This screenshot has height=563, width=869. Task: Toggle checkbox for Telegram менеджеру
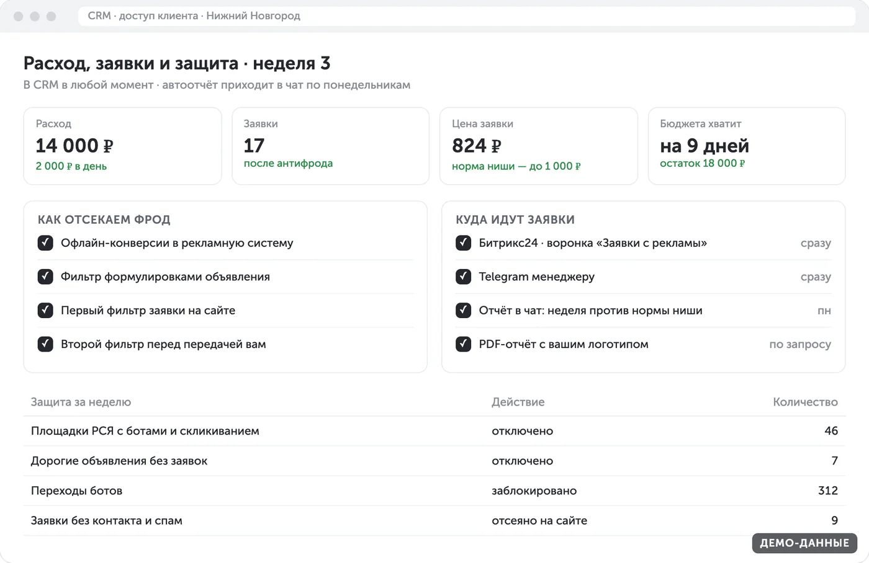(463, 276)
